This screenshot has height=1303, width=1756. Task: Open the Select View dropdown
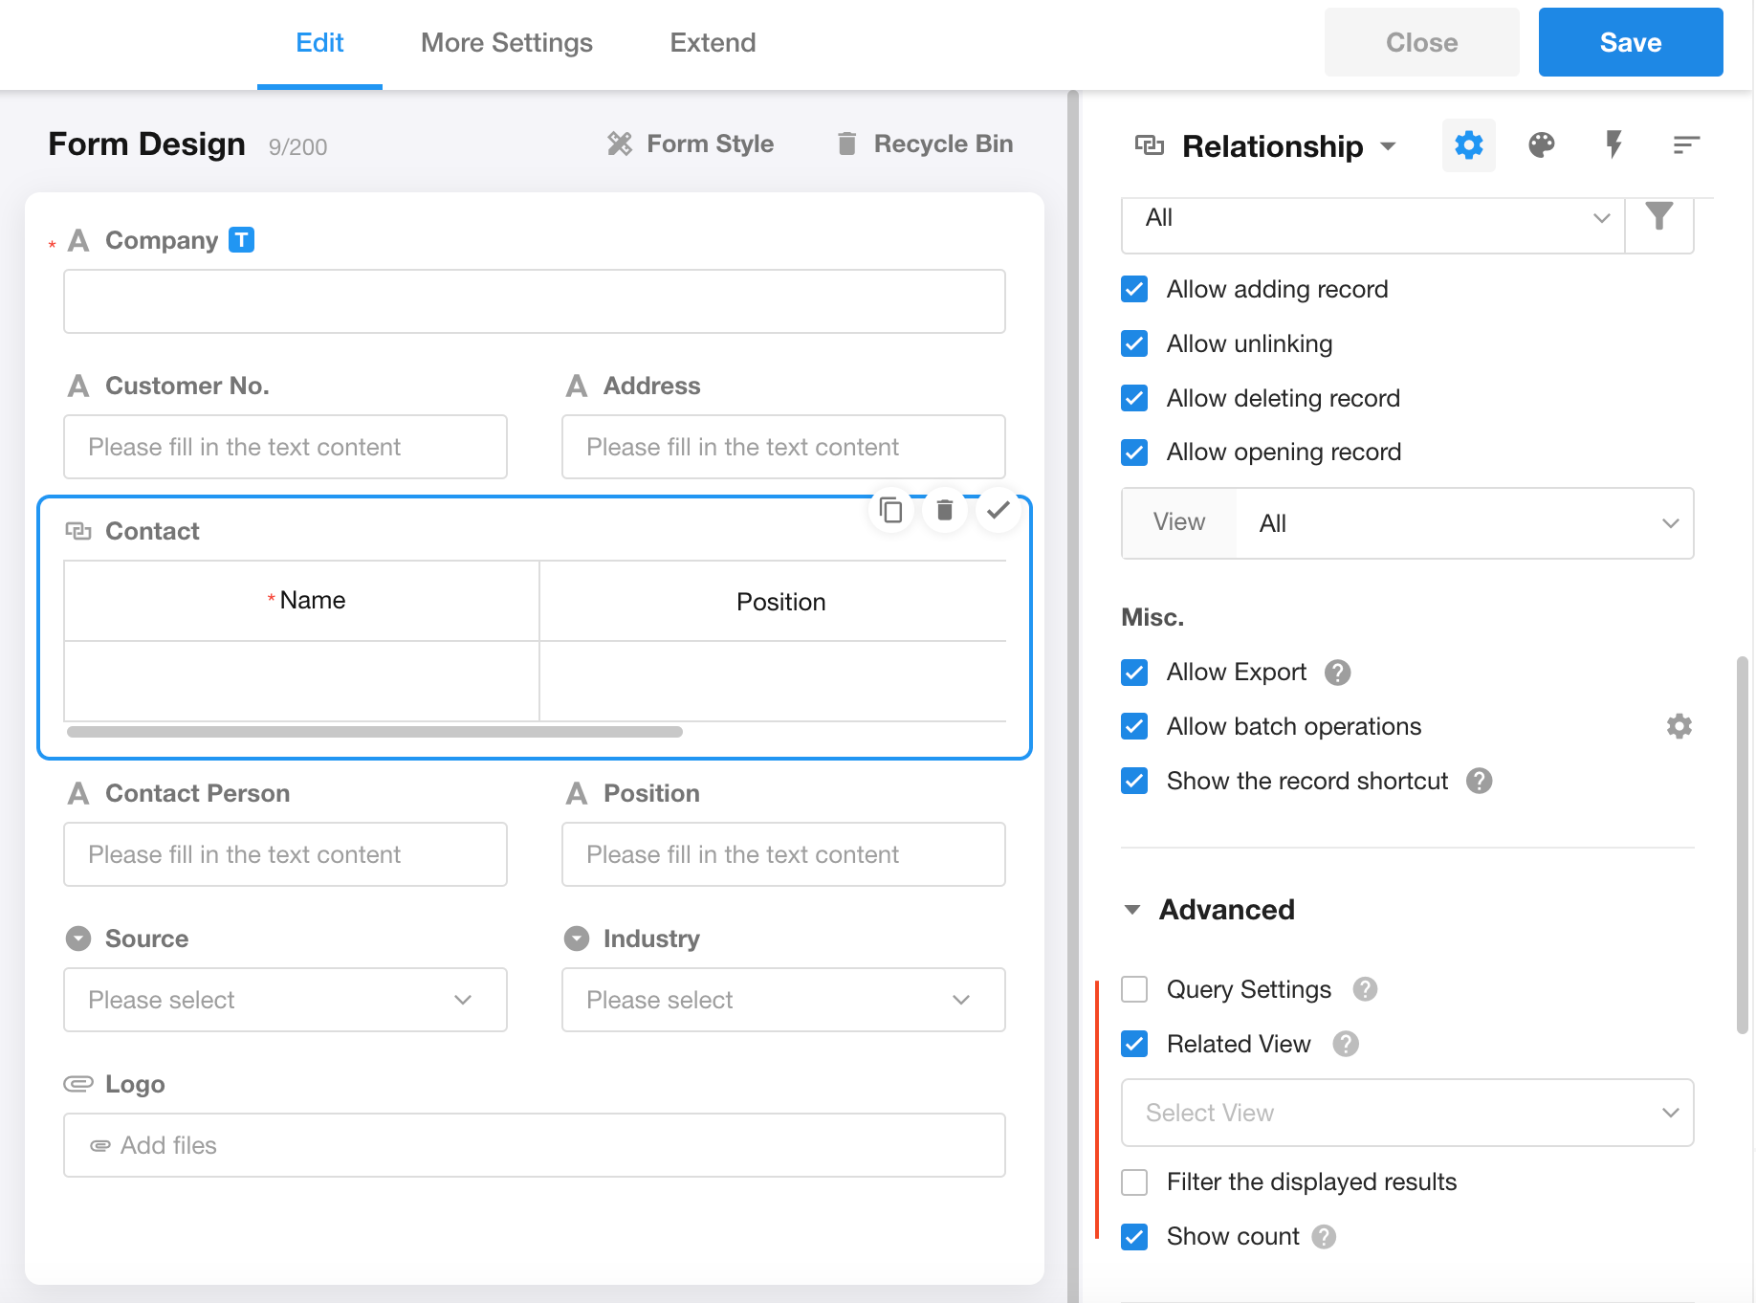tap(1406, 1114)
